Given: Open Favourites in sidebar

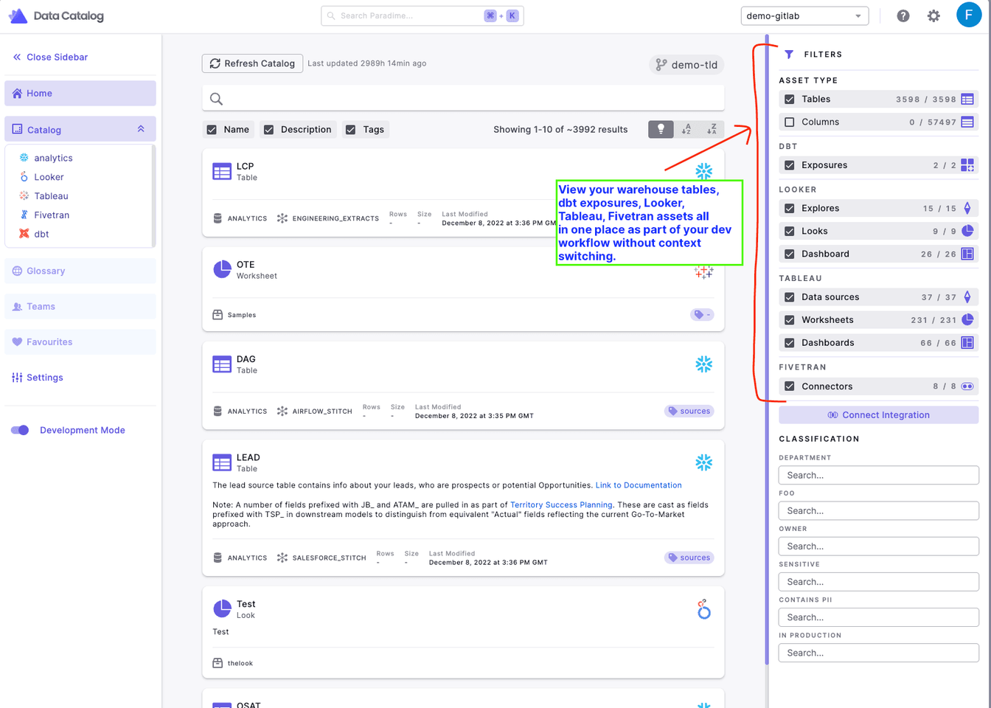Looking at the screenshot, I should click(80, 341).
